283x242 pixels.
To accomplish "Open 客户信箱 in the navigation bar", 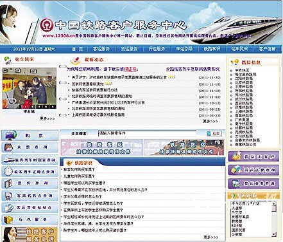I will (267, 49).
